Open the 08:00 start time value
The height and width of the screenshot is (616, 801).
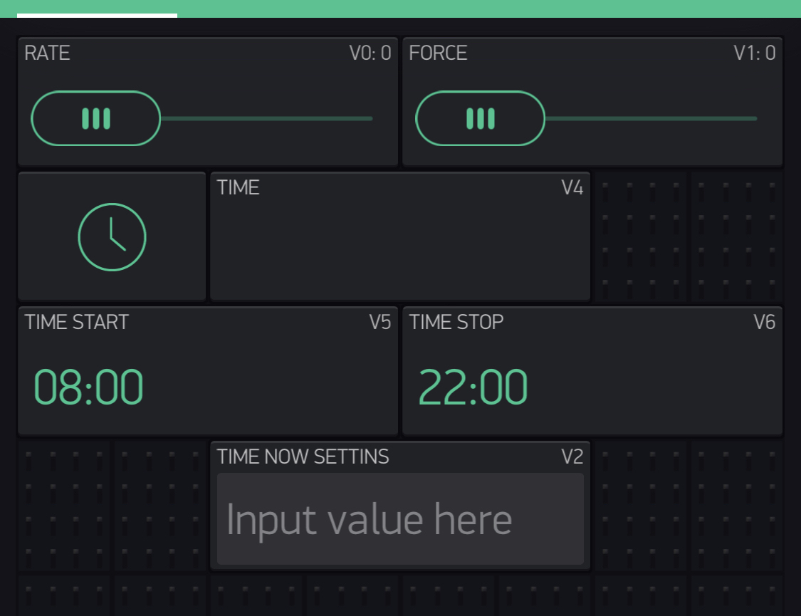[x=88, y=387]
